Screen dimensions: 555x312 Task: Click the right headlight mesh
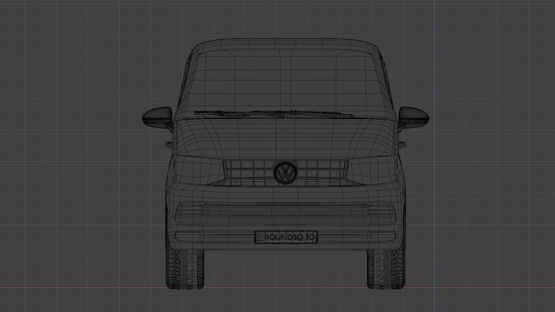point(371,170)
